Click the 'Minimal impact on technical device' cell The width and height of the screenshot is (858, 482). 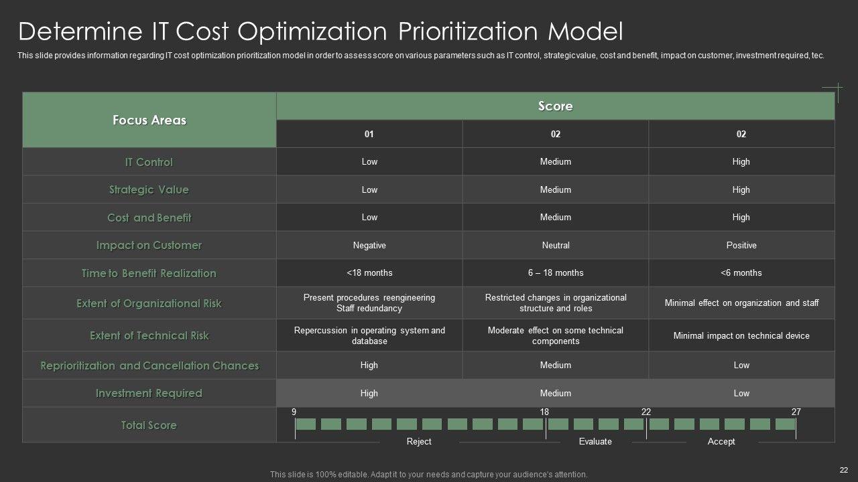click(741, 336)
